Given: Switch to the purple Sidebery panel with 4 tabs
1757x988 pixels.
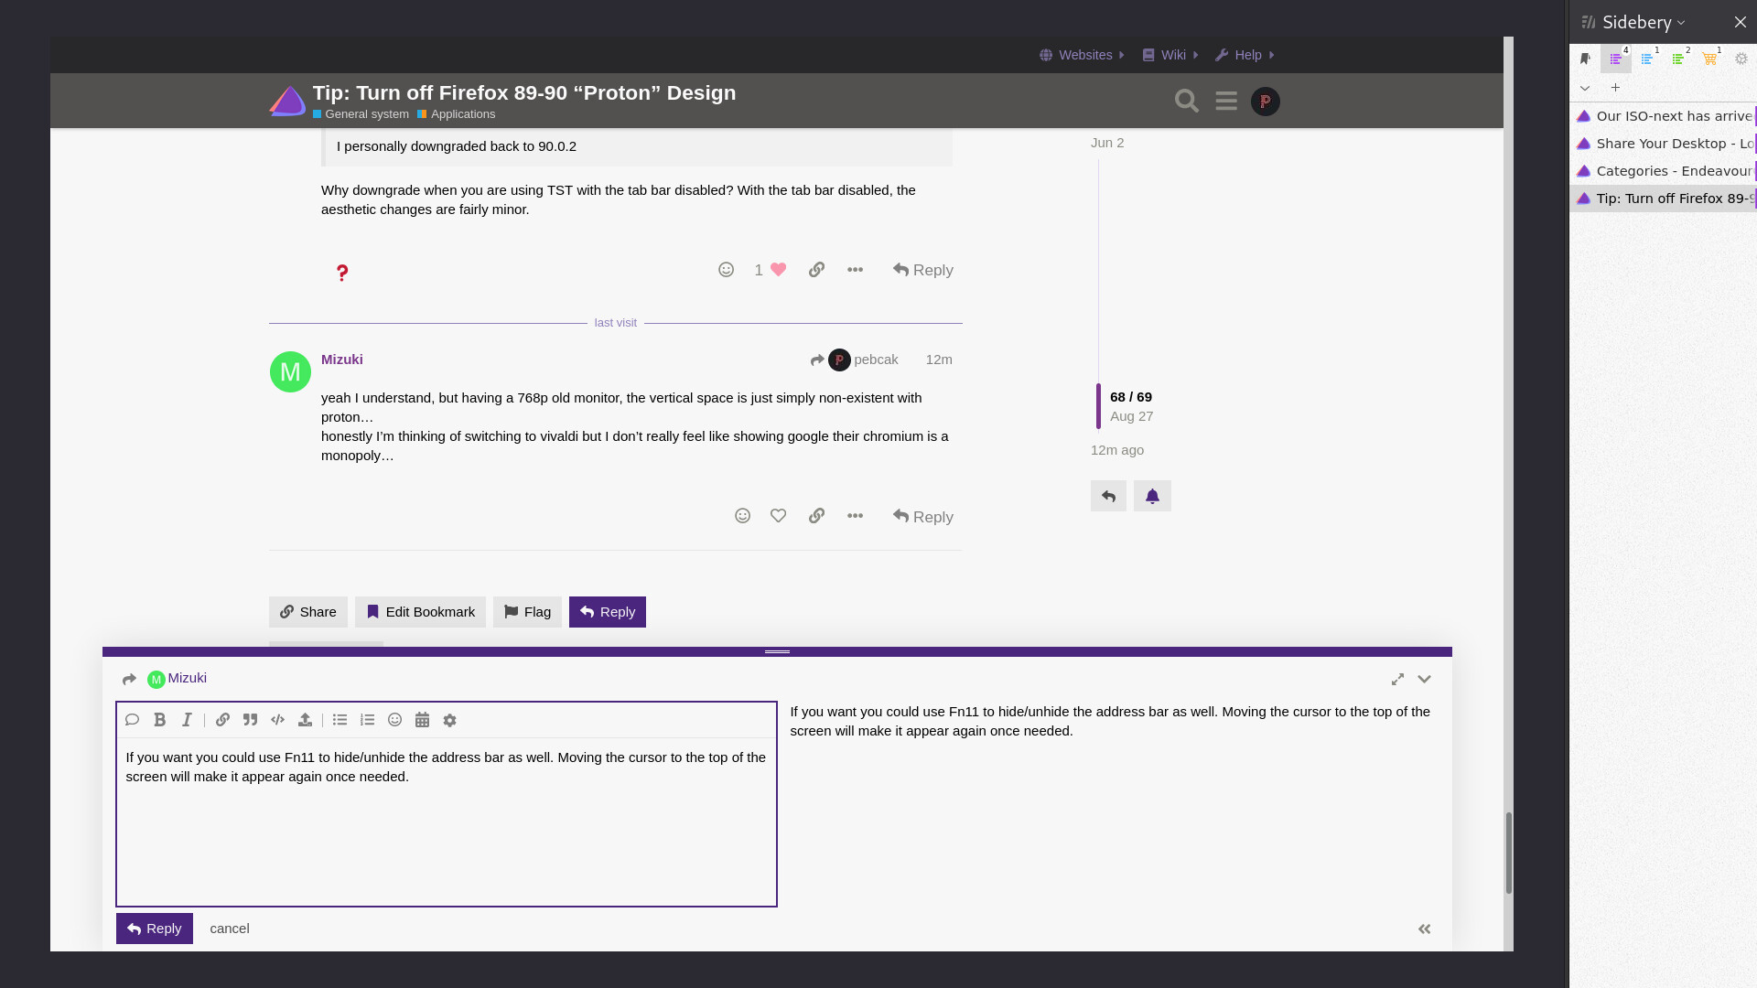Looking at the screenshot, I should click(x=1616, y=59).
